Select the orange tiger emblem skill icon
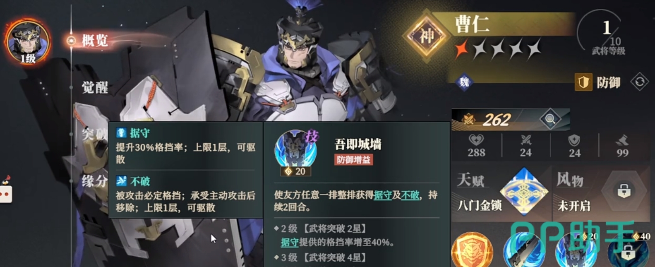This screenshot has height=267, width=655. tap(472, 250)
